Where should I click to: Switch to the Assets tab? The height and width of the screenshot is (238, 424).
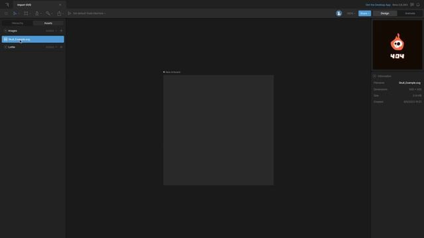coord(48,23)
